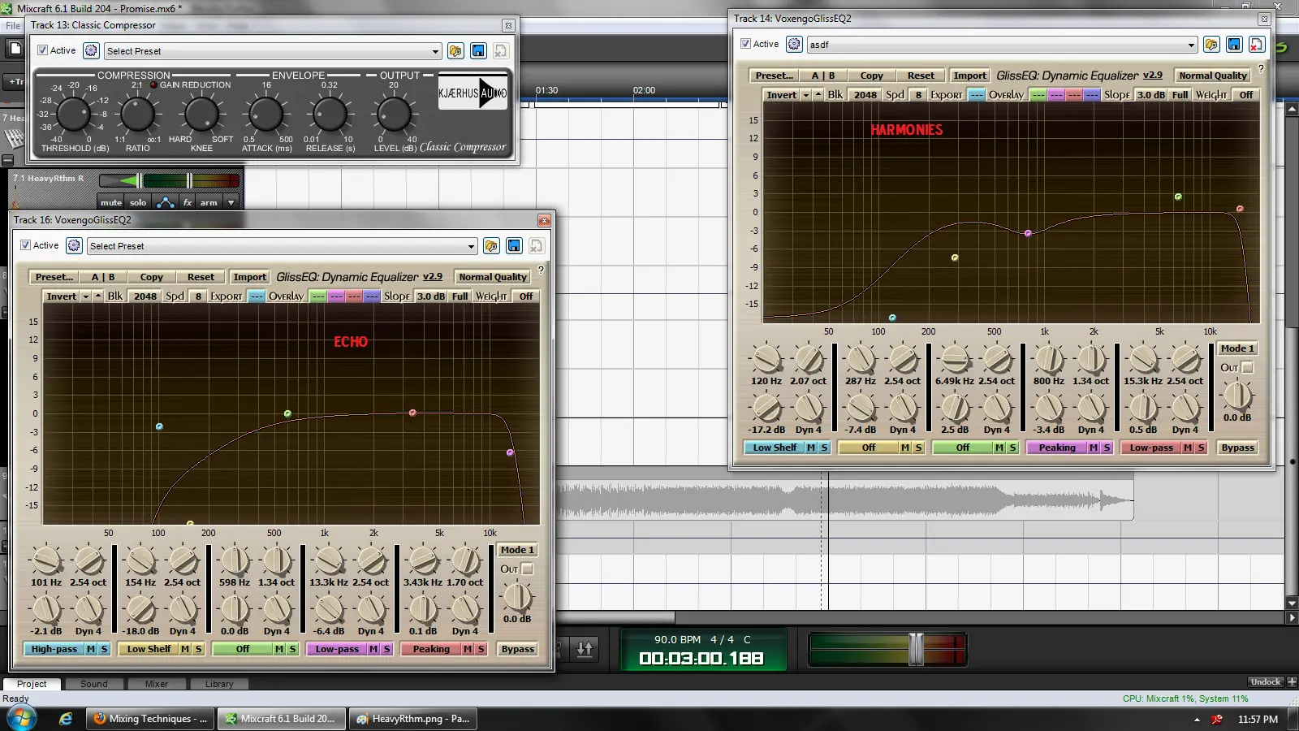This screenshot has width=1299, height=731.
Task: Save preset disk icon in Classic Compressor window
Action: pos(478,51)
